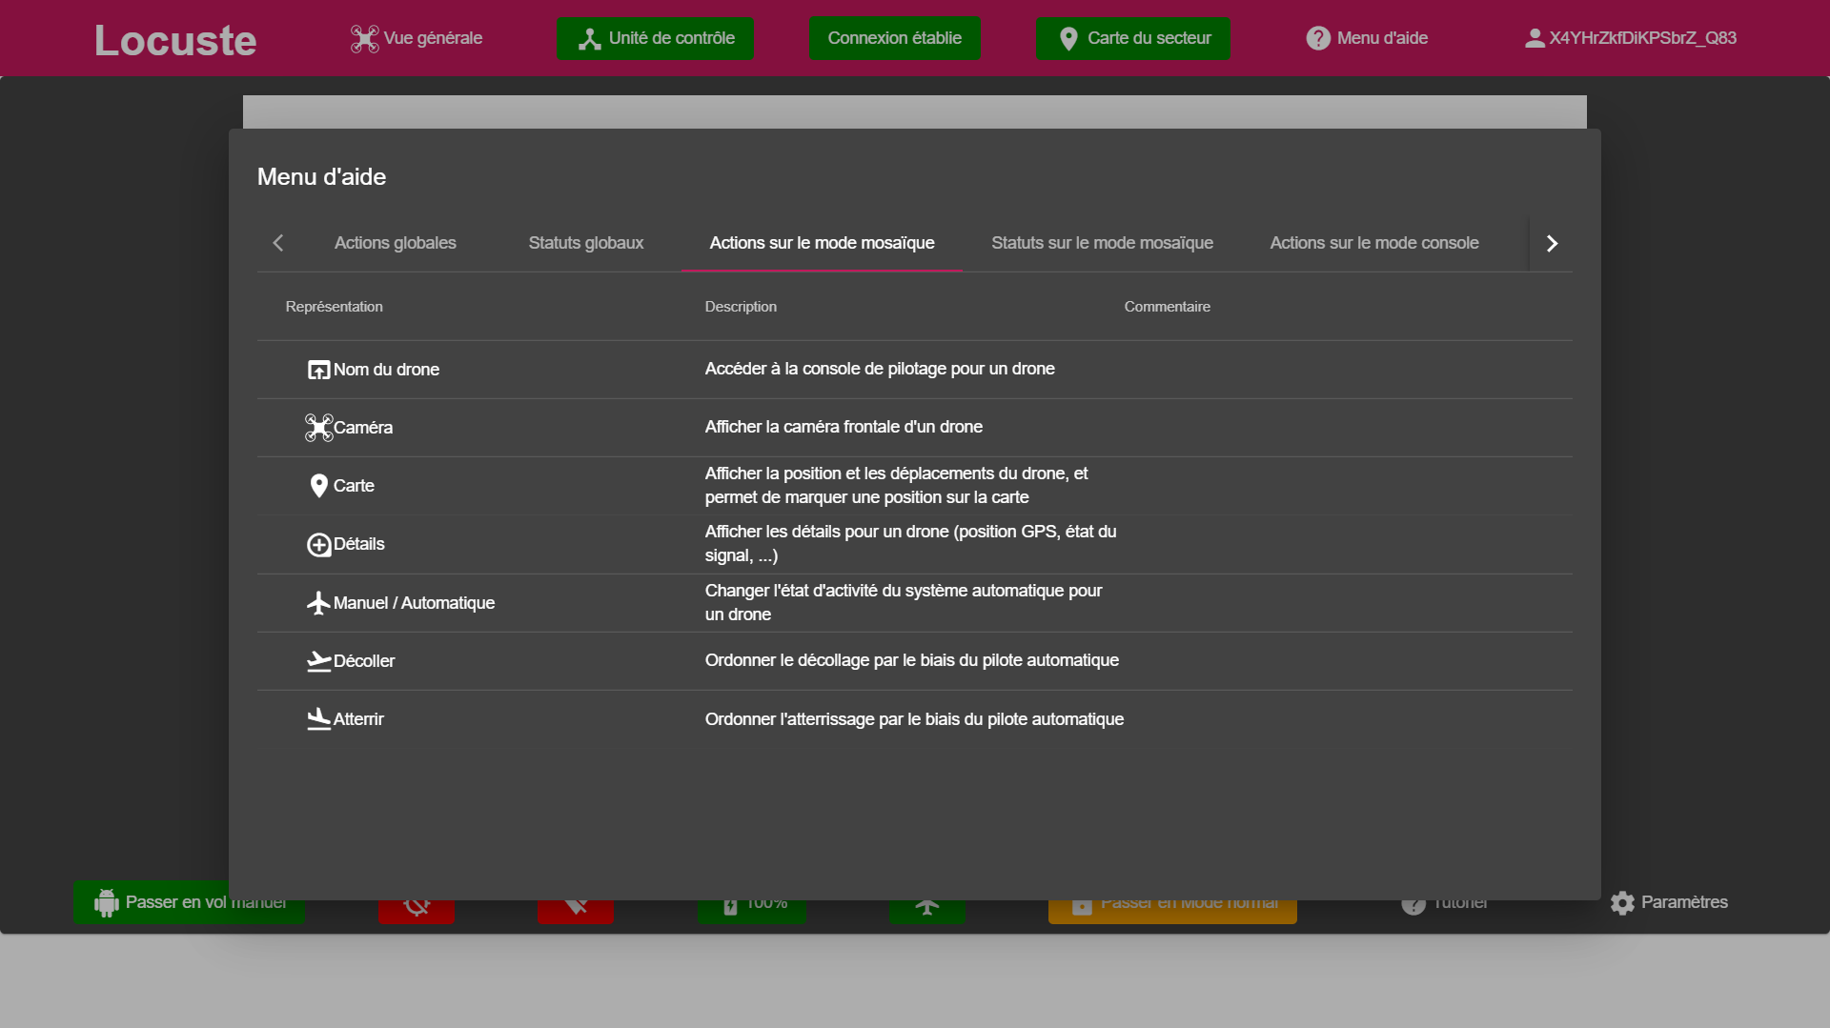
Task: Click the user profile person icon
Action: tap(1535, 38)
